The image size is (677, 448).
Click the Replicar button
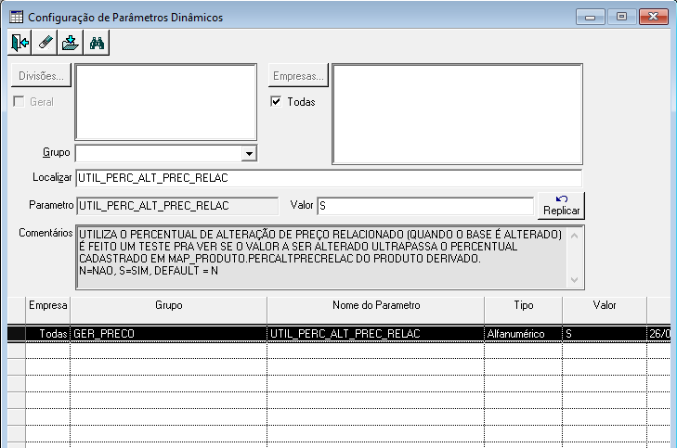[561, 206]
